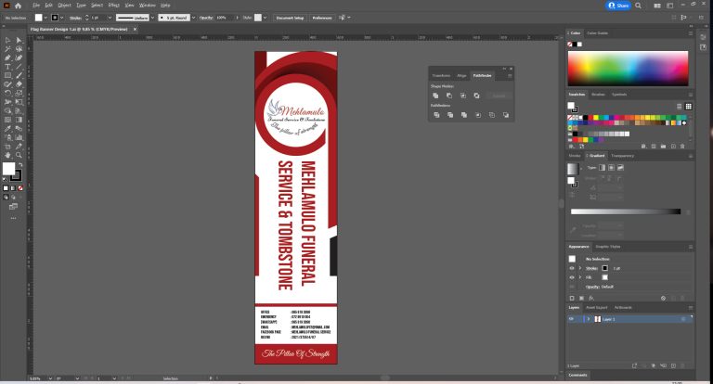Hide the Stroke attribute in Appearance
This screenshot has width=713, height=384.
point(572,267)
